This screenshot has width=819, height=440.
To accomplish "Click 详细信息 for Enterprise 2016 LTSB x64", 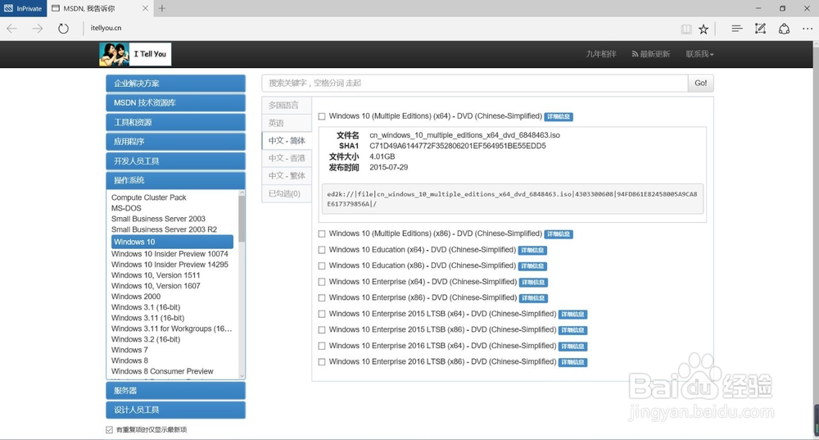I will click(x=572, y=347).
